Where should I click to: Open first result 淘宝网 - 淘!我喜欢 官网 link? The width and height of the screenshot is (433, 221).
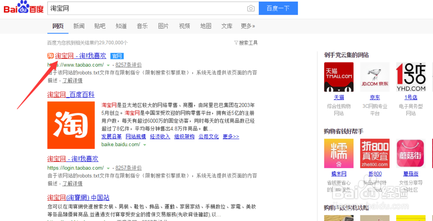pos(81,56)
